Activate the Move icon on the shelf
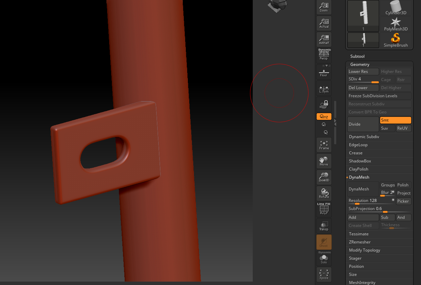The width and height of the screenshot is (421, 285). (324, 161)
